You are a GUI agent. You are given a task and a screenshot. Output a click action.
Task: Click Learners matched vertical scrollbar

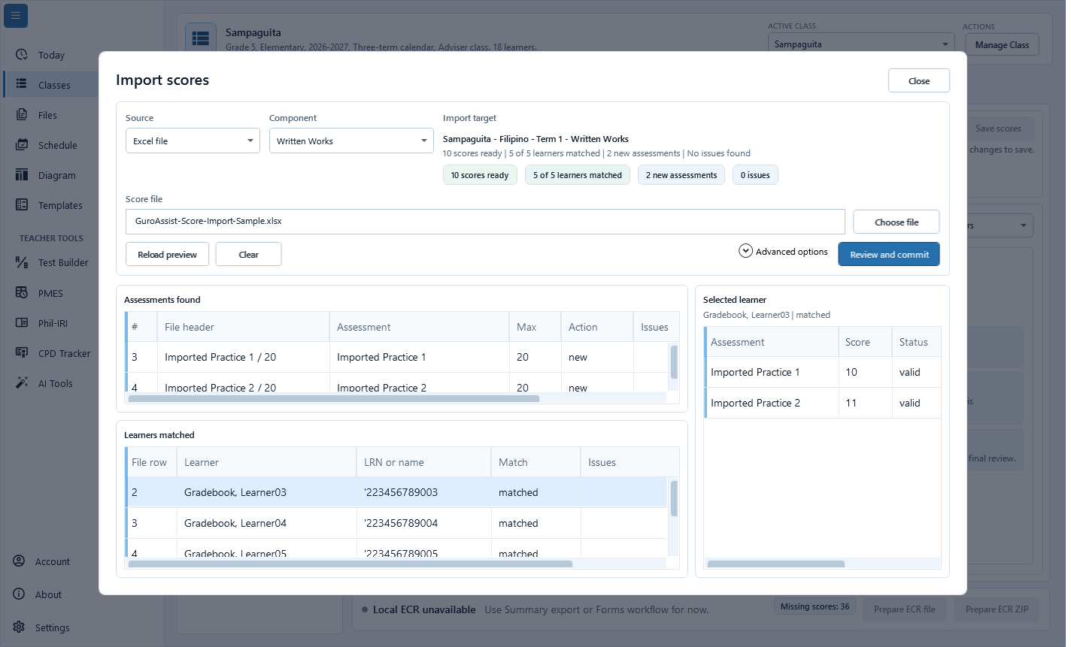(674, 498)
